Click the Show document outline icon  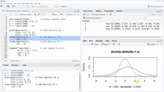tap(78, 14)
